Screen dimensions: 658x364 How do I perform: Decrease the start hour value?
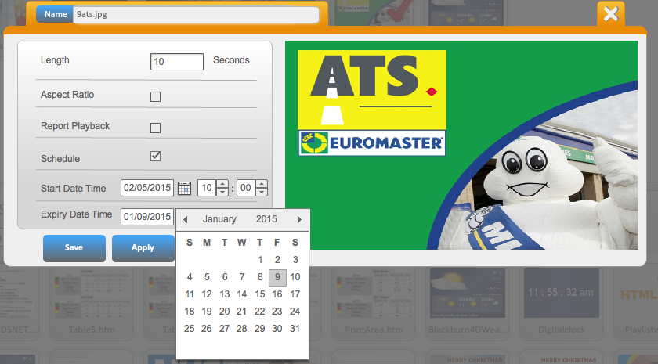222,192
